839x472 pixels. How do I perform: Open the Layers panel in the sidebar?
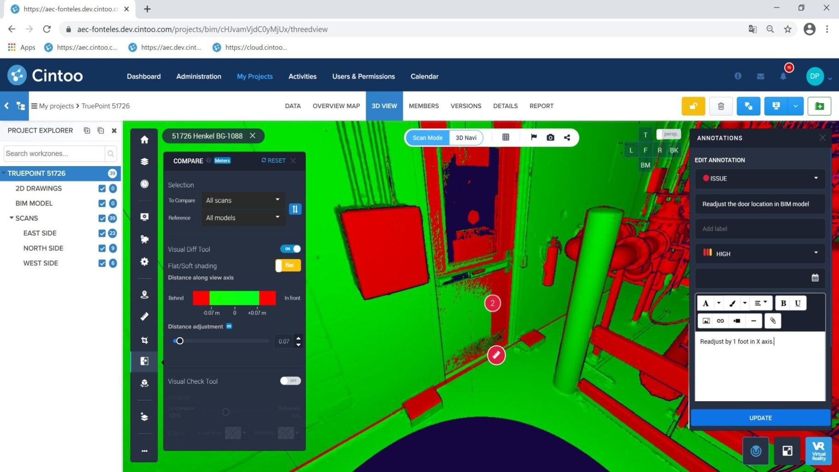point(144,161)
